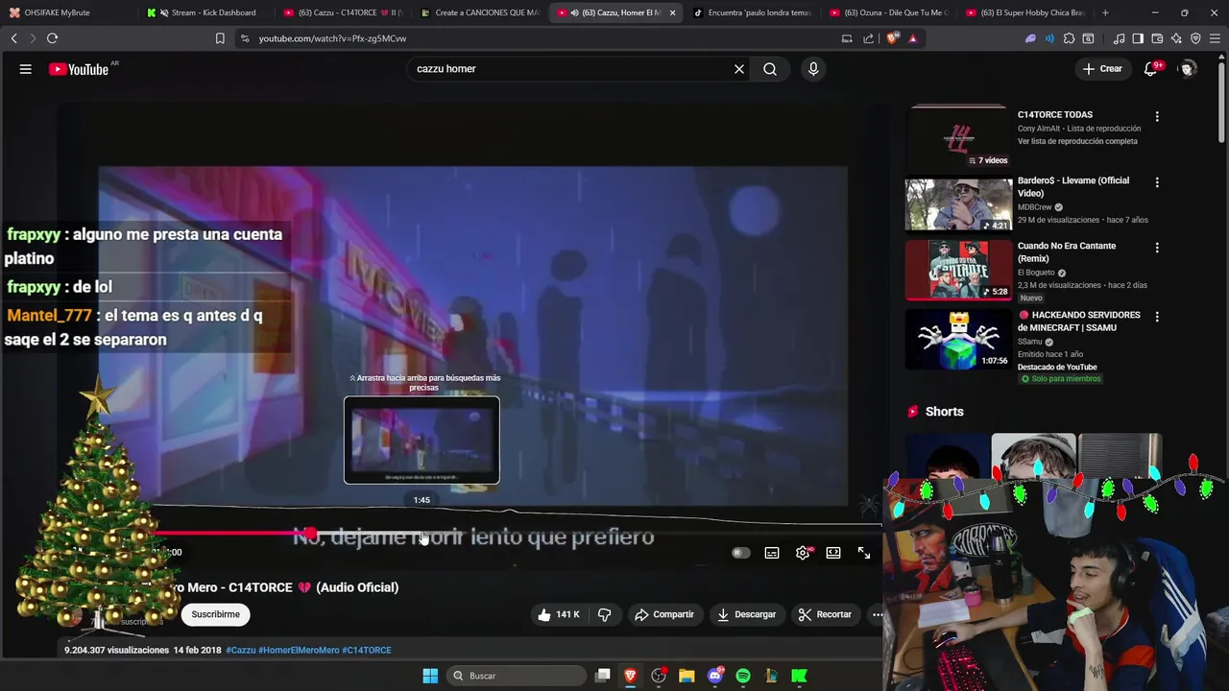Open the YouTube account avatar menu

(1188, 69)
